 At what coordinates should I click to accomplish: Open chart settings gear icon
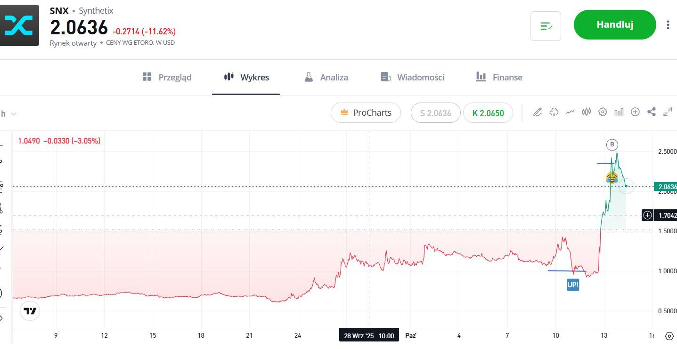click(603, 112)
